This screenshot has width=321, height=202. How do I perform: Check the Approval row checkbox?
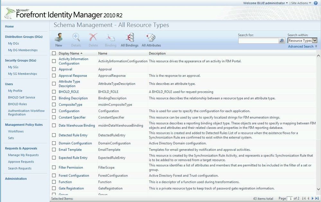54,69
